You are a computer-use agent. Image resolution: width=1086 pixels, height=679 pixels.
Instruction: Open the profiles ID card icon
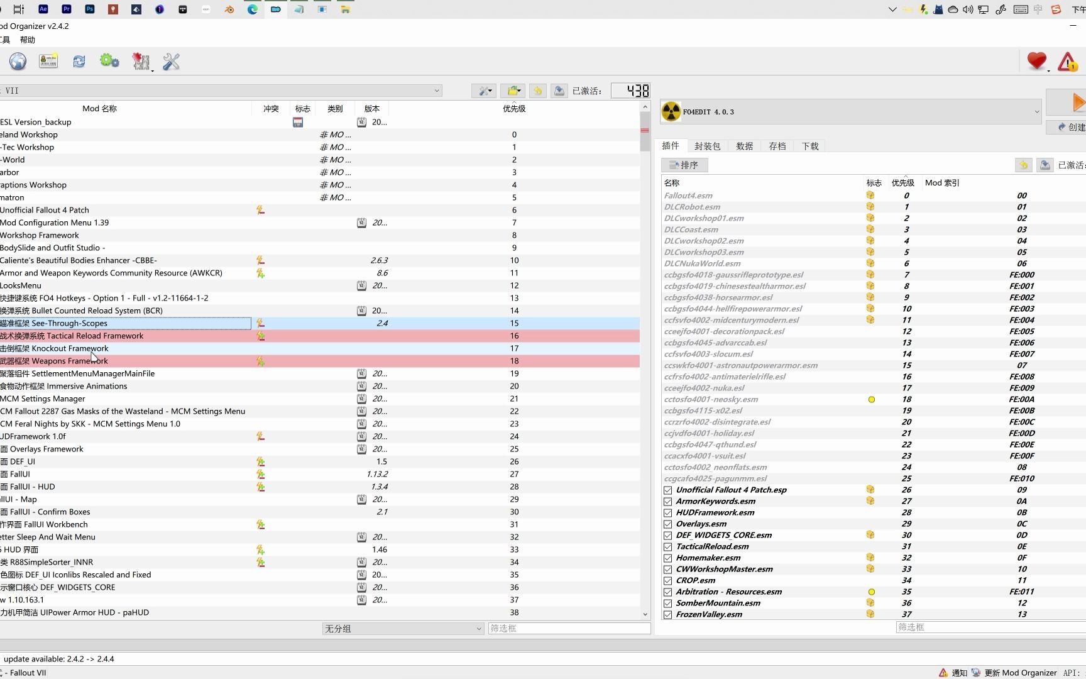(48, 61)
